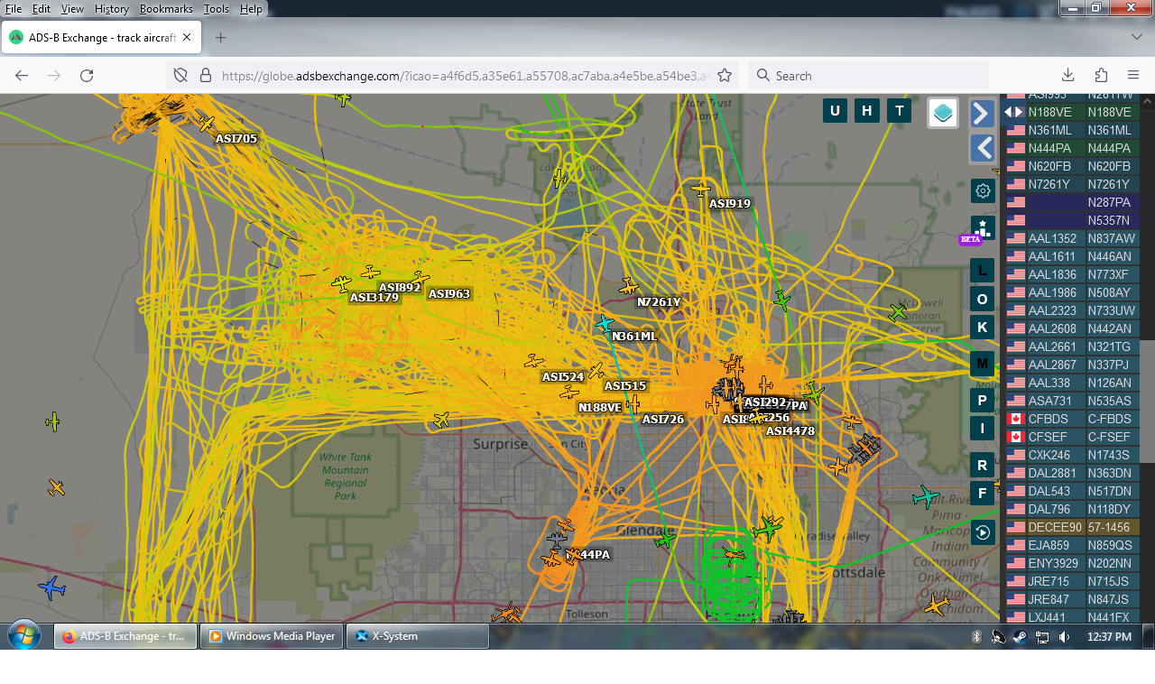Open the History menu
This screenshot has width=1155, height=684.
point(112,9)
